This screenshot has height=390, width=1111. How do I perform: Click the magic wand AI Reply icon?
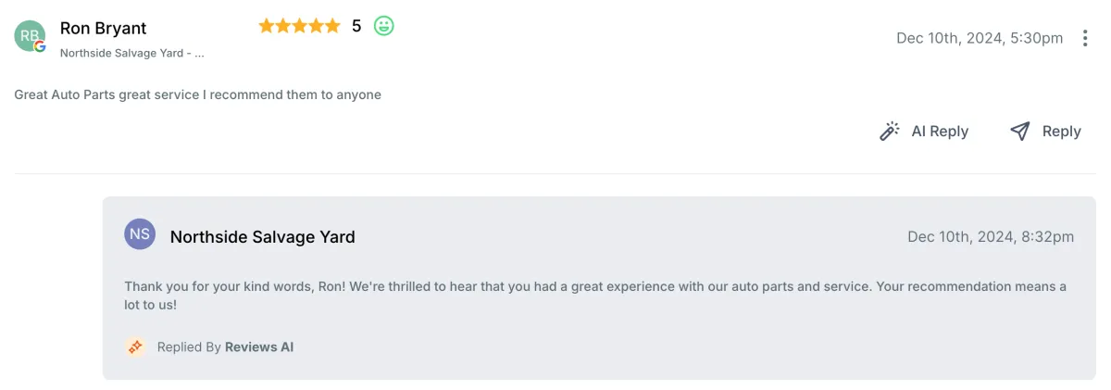tap(890, 132)
